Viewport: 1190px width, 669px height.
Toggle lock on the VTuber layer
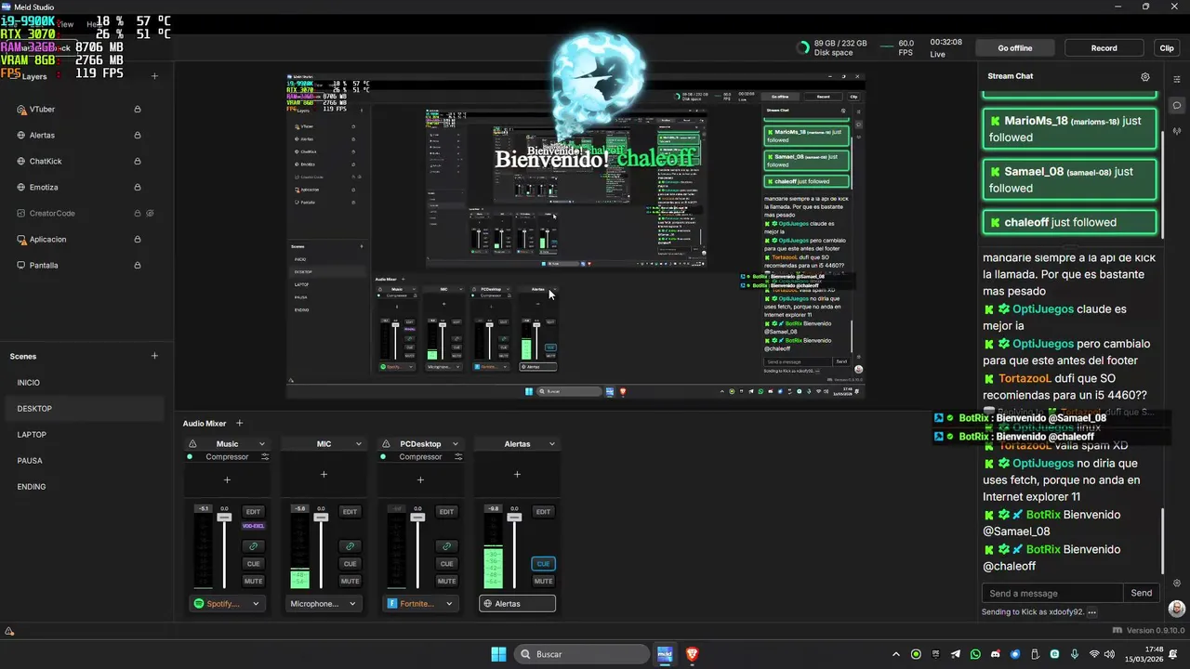tap(138, 110)
